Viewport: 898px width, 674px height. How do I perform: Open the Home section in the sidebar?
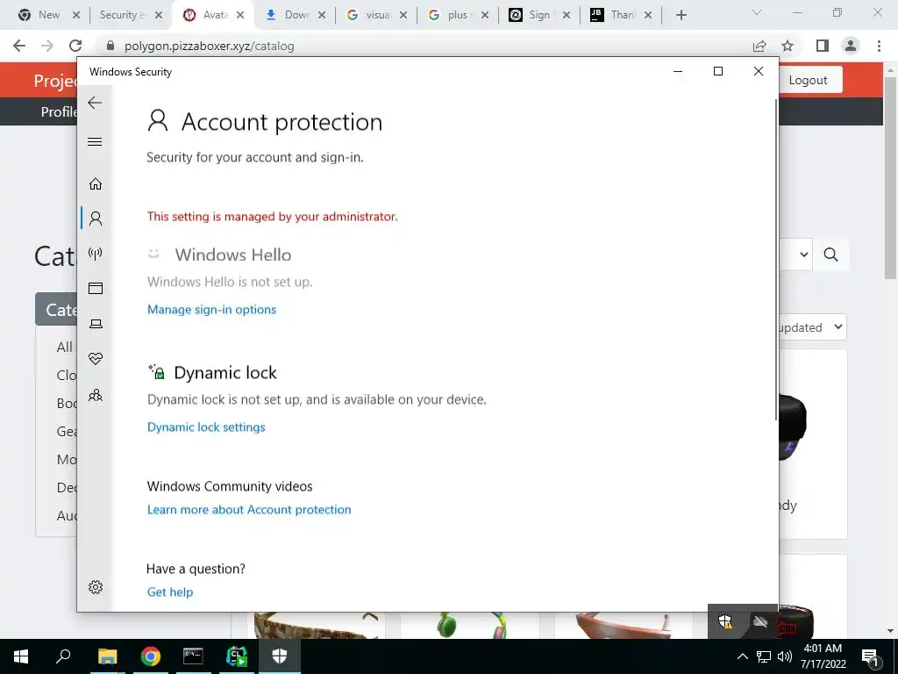click(96, 184)
